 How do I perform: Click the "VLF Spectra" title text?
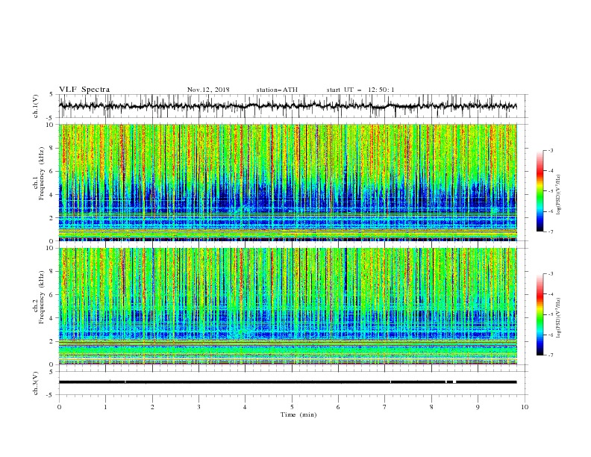pyautogui.click(x=84, y=90)
